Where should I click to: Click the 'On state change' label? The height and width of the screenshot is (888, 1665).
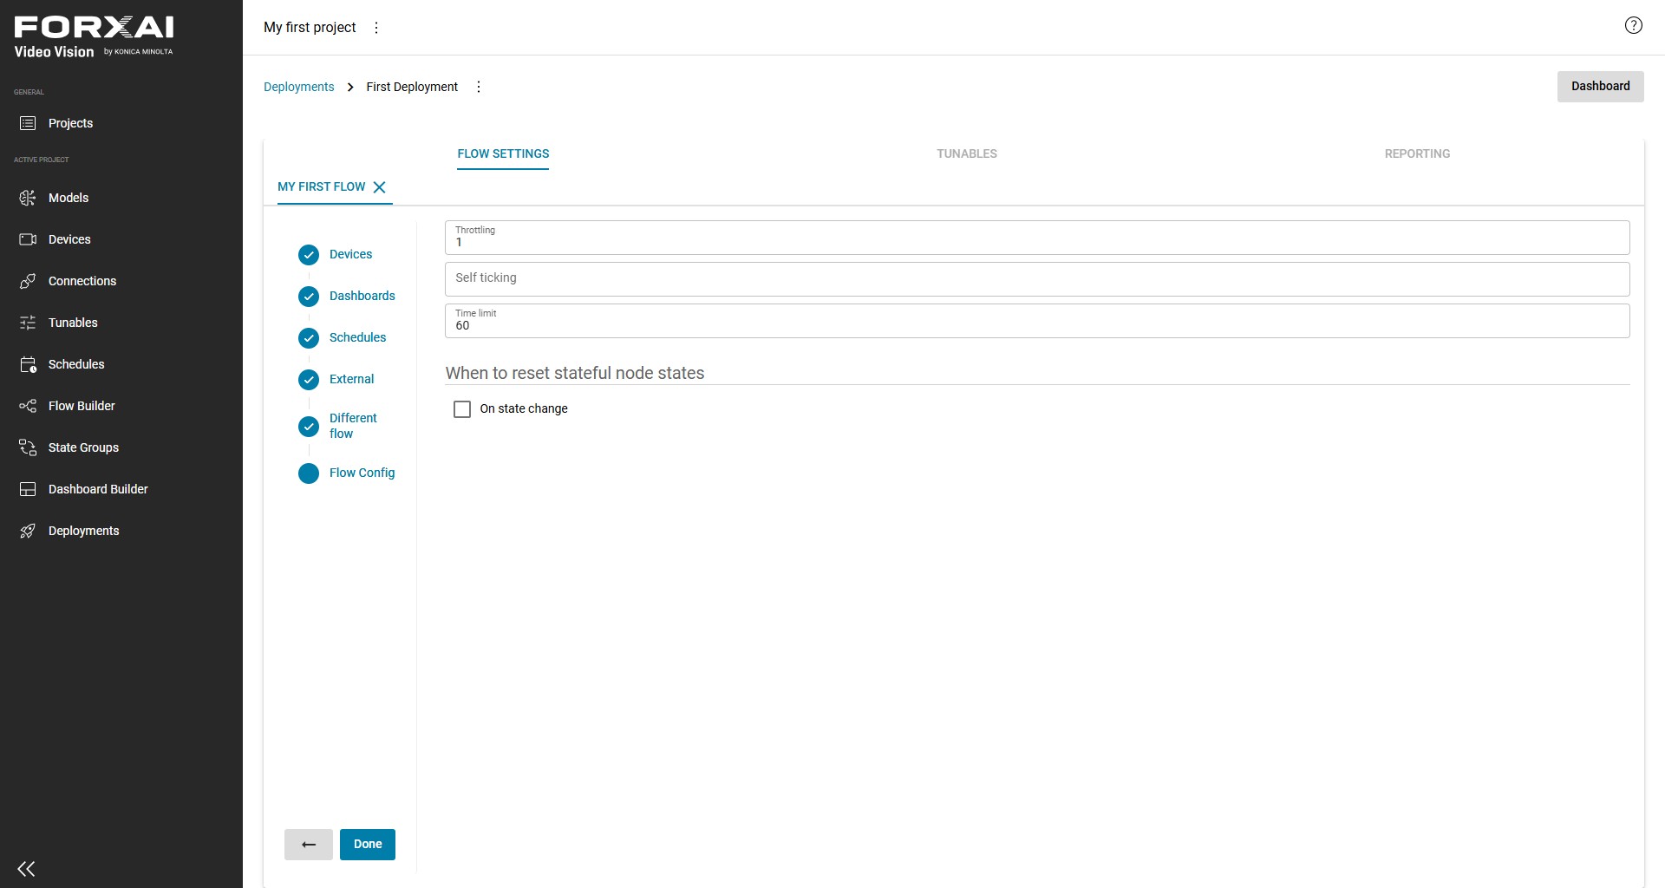tap(524, 408)
